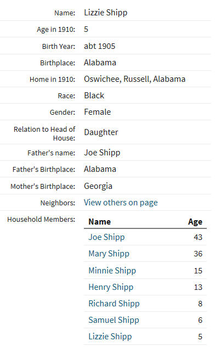
Task: Select the Lizzie Shipp name value at top
Action: (x=106, y=13)
